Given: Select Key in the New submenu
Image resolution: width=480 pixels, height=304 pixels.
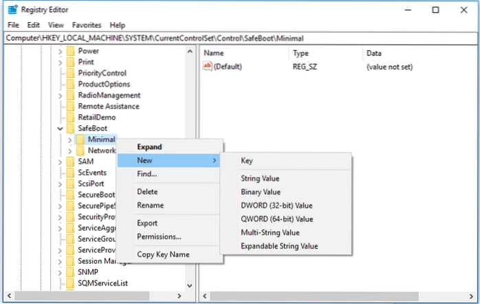Looking at the screenshot, I should [x=247, y=160].
